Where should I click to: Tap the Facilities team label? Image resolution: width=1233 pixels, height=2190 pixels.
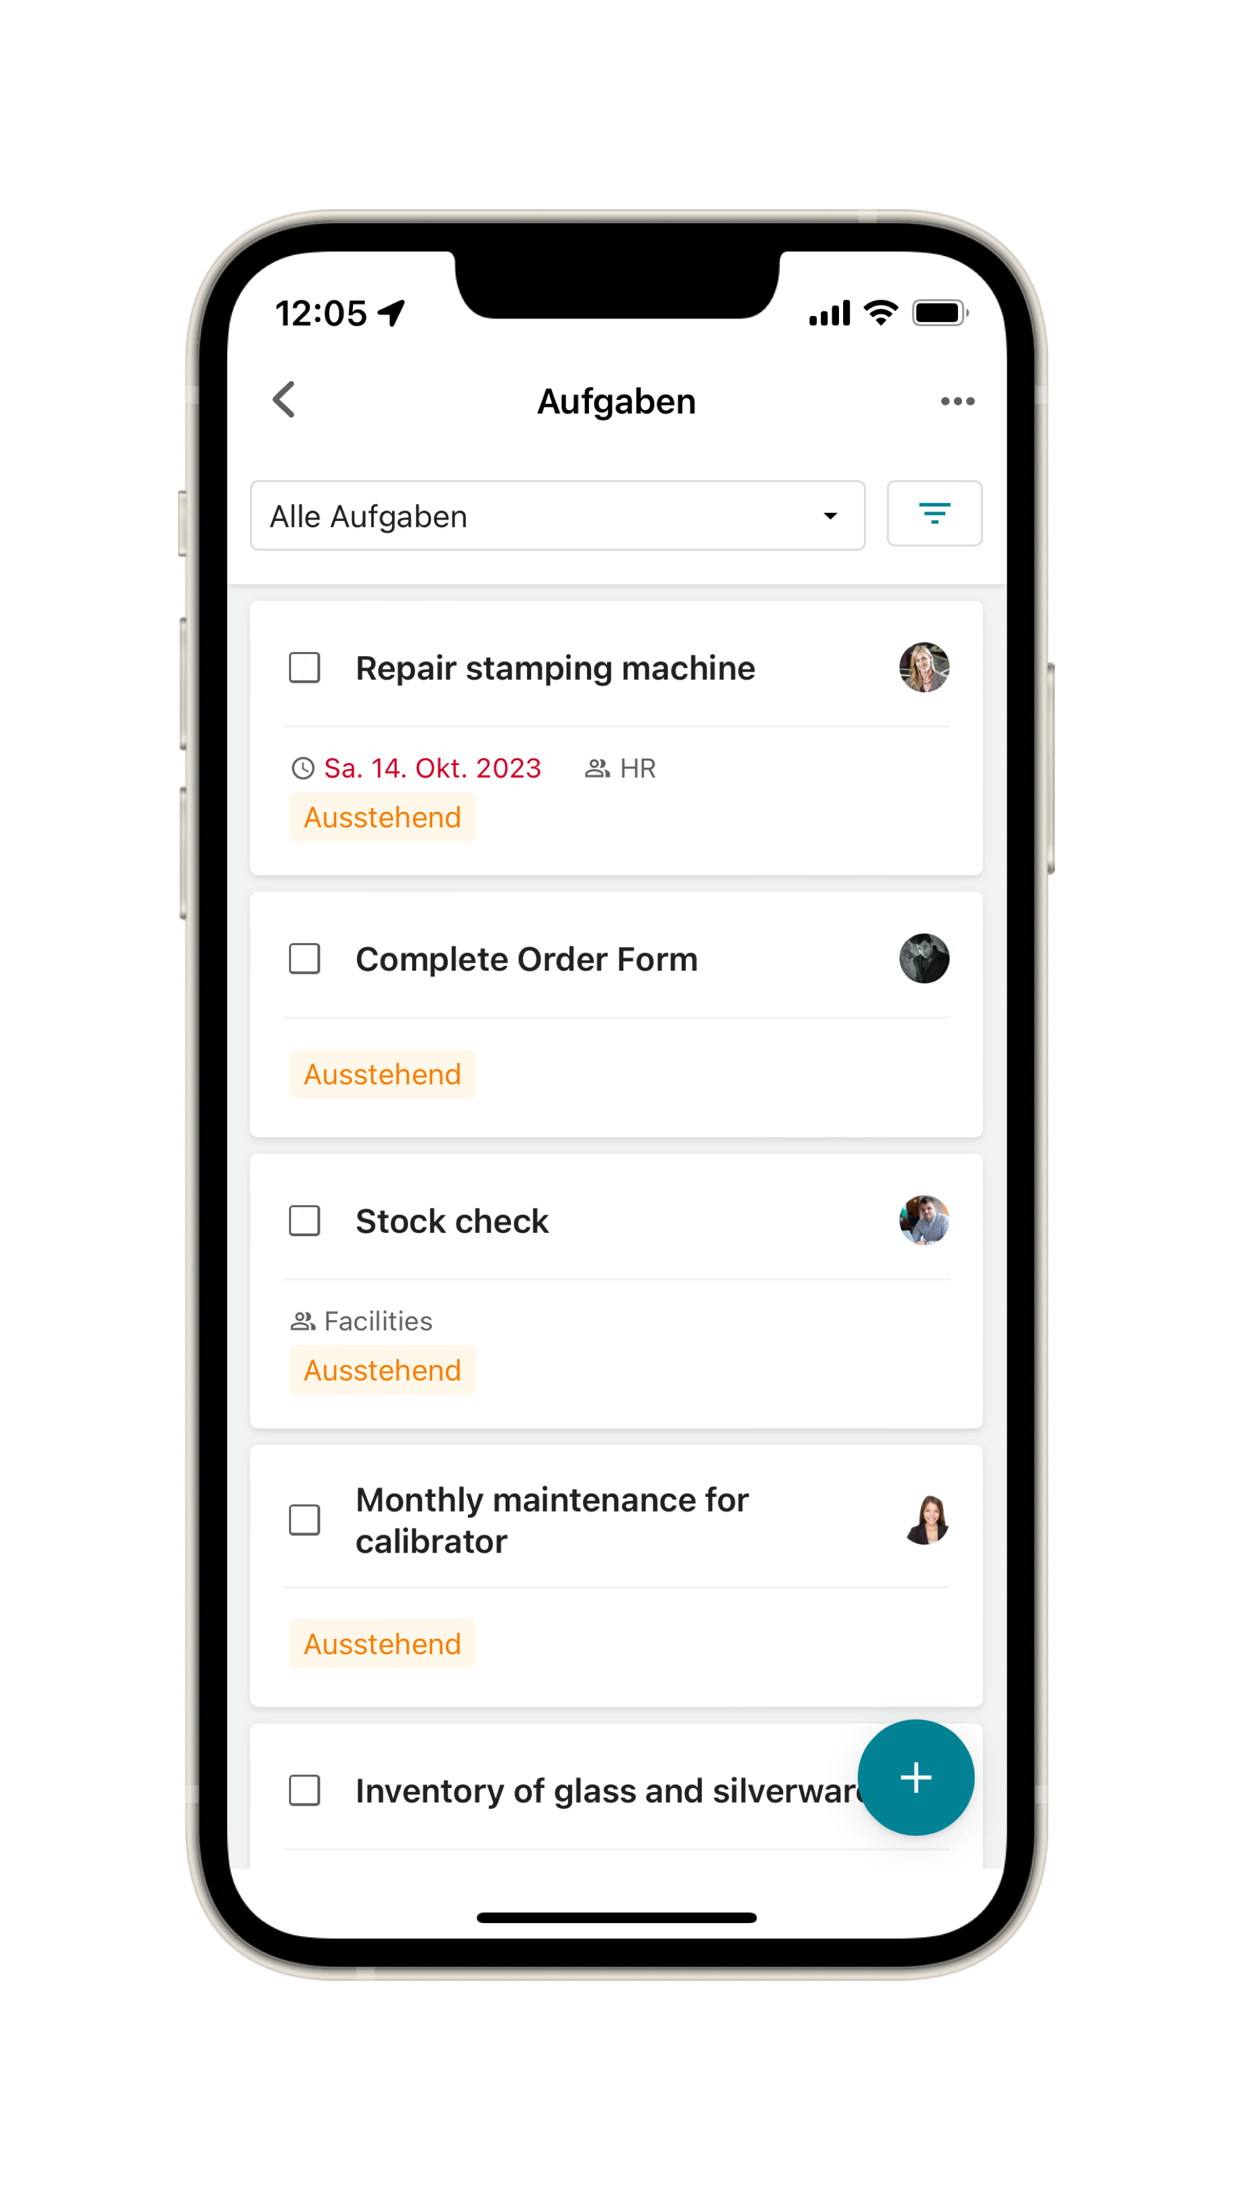(378, 1320)
